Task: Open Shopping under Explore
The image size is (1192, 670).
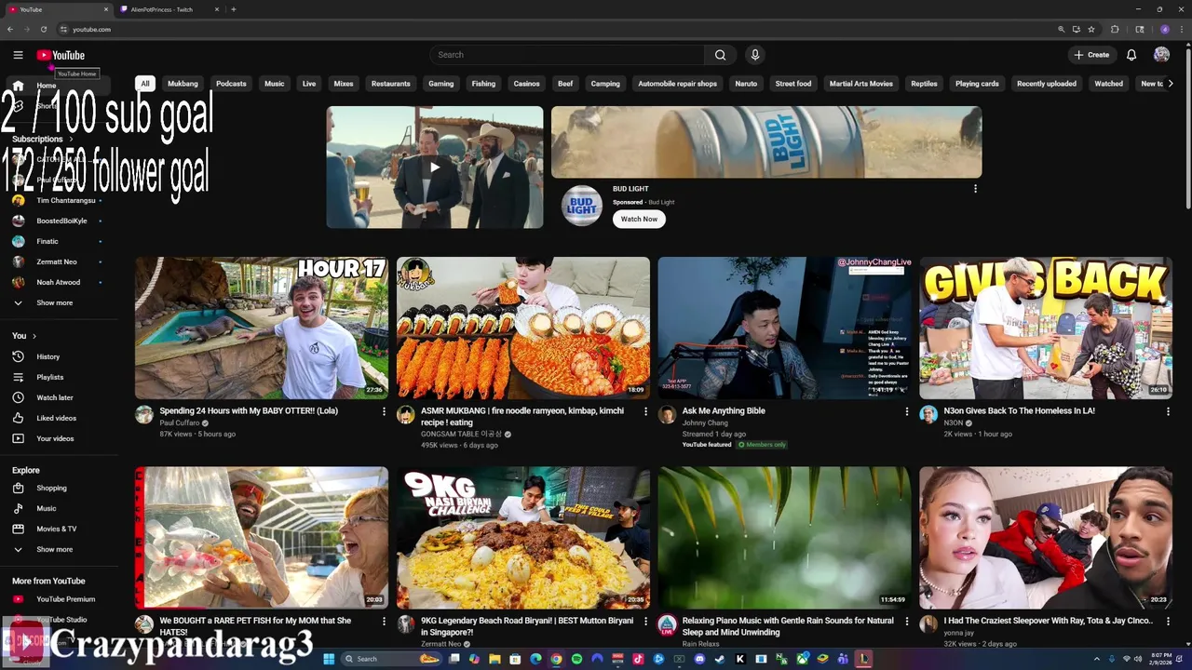Action: [51, 488]
